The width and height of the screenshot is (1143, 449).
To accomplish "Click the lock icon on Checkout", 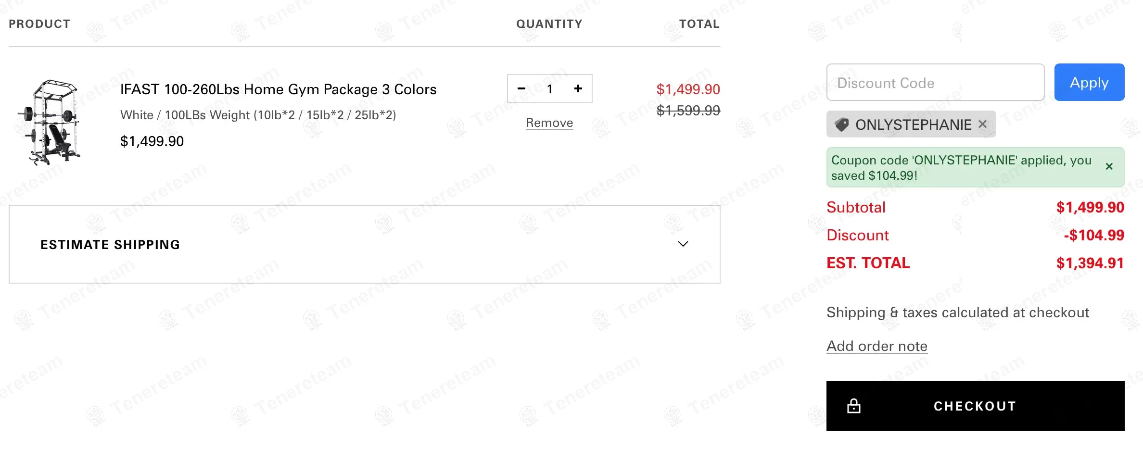I will coord(854,406).
